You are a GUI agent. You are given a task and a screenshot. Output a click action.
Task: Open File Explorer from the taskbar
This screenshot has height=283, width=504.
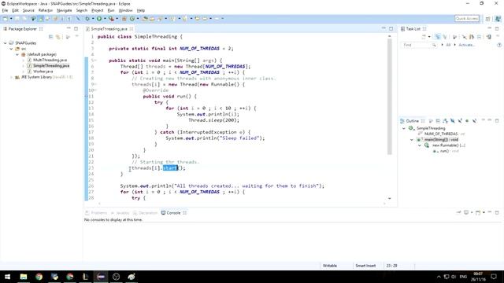[24, 277]
